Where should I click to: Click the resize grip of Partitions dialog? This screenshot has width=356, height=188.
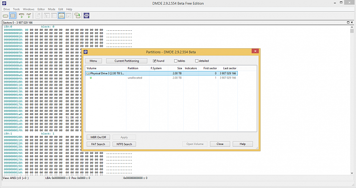[x=257, y=148]
